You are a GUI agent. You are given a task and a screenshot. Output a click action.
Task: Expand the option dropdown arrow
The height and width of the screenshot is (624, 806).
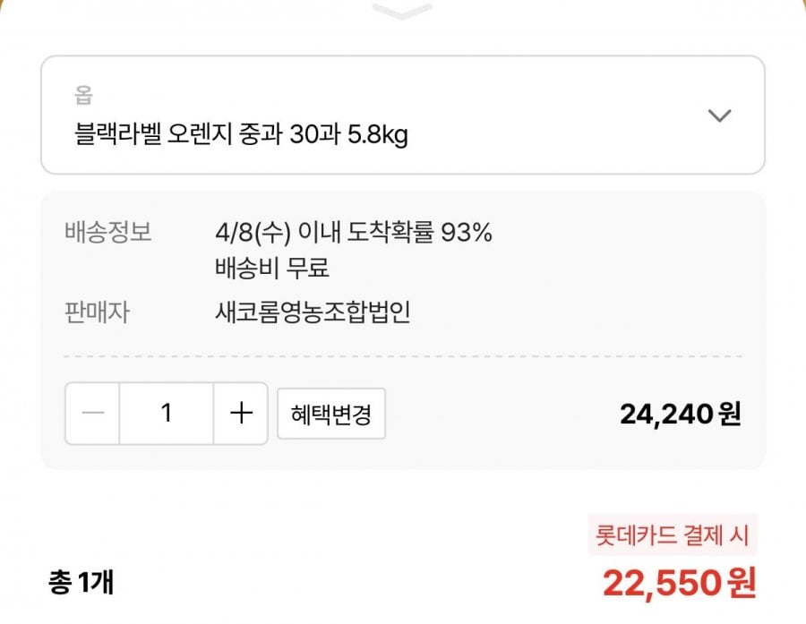point(719,115)
